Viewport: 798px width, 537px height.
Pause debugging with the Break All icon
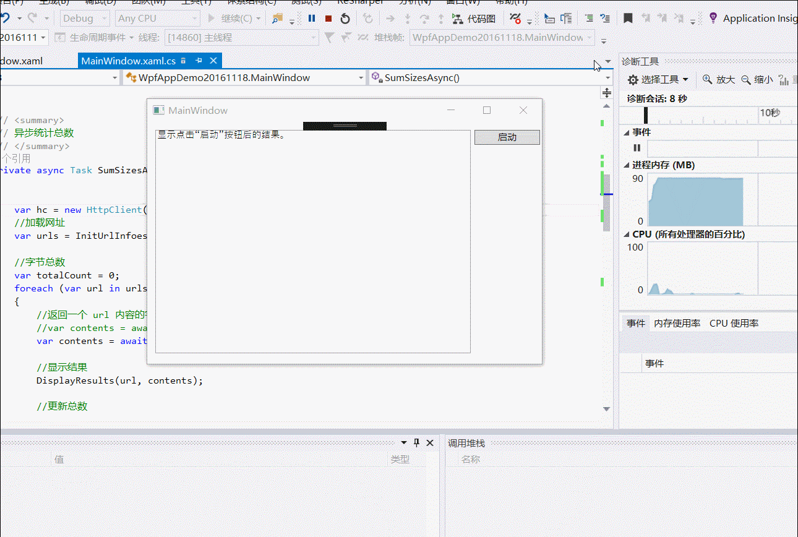click(x=312, y=19)
